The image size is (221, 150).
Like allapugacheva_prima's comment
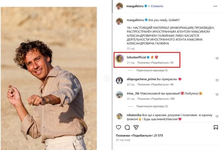(217, 80)
